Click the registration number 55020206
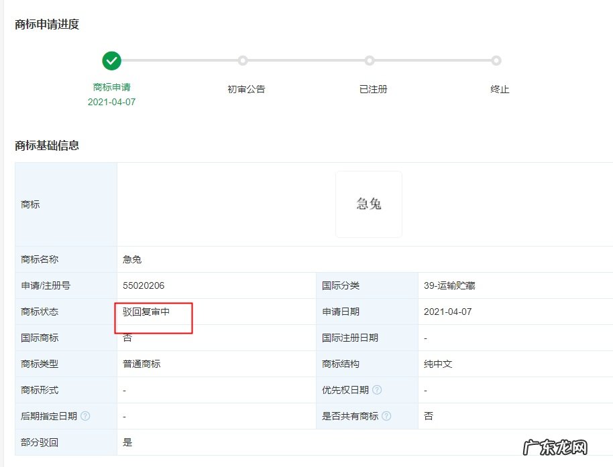 pos(142,285)
